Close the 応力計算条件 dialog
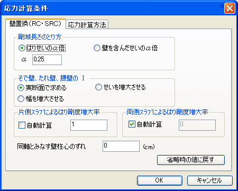Screen dimensions: 238x191 [230, 8]
